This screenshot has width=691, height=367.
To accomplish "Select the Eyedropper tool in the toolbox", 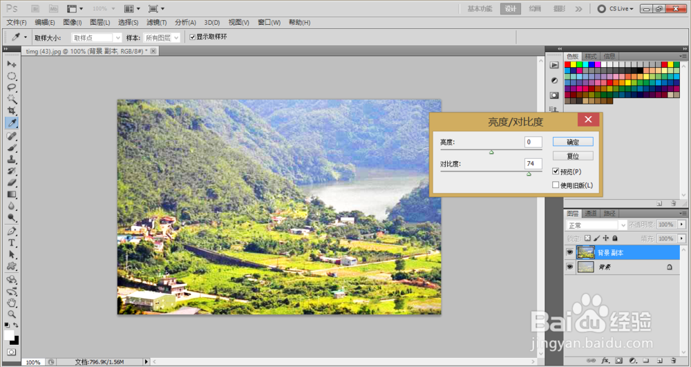I will tap(12, 122).
